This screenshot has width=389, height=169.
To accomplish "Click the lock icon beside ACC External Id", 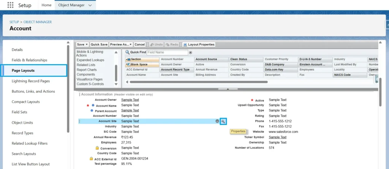I will click(x=91, y=158).
